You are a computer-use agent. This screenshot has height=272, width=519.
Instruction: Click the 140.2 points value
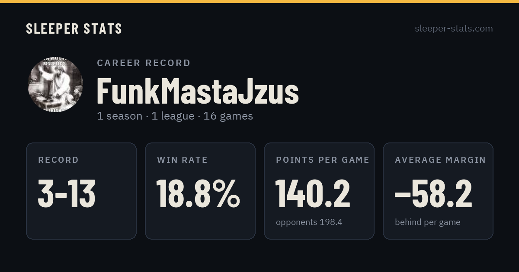coord(313,193)
